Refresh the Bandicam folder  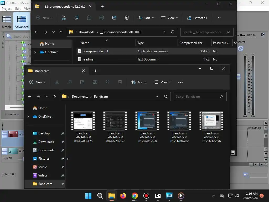[x=166, y=96]
